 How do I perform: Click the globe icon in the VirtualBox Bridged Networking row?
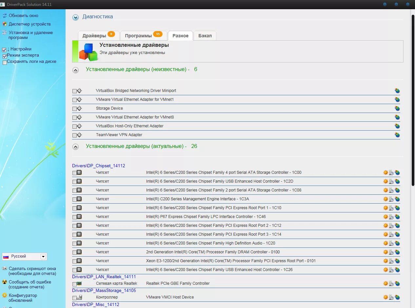coord(397,91)
